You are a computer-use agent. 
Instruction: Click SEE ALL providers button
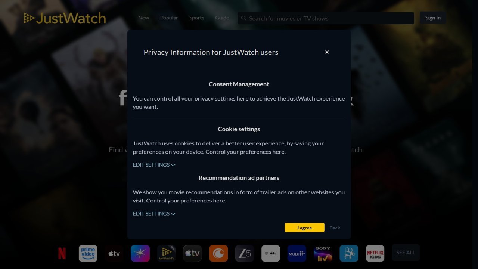point(406,253)
